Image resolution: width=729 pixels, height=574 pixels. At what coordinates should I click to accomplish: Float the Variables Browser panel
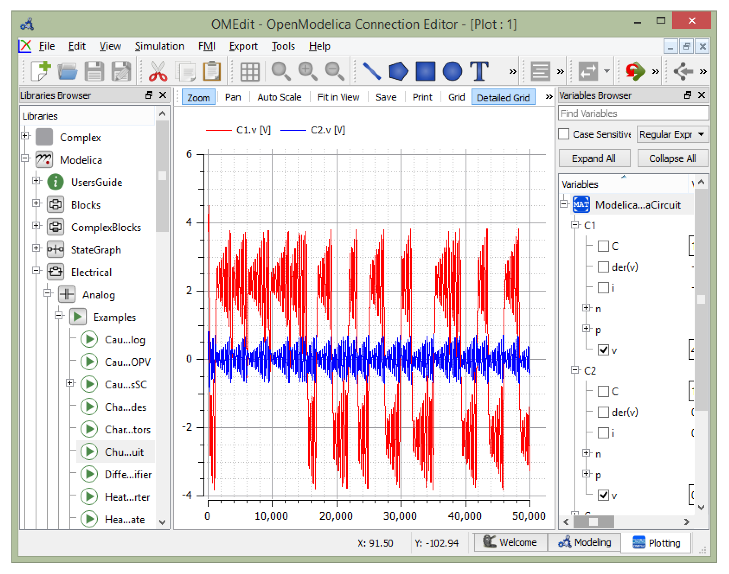(x=688, y=95)
